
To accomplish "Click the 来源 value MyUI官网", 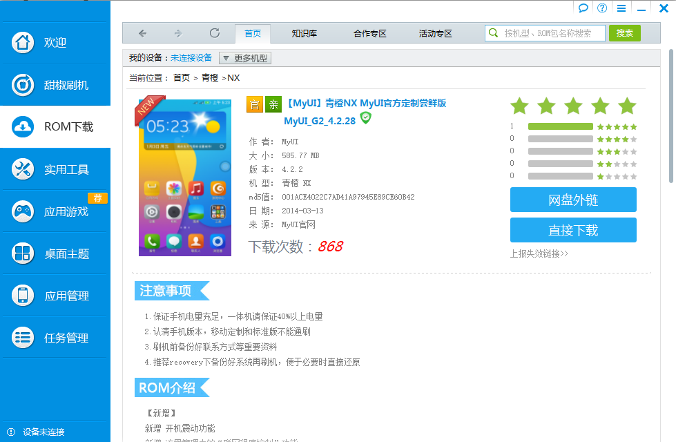I will coord(298,224).
